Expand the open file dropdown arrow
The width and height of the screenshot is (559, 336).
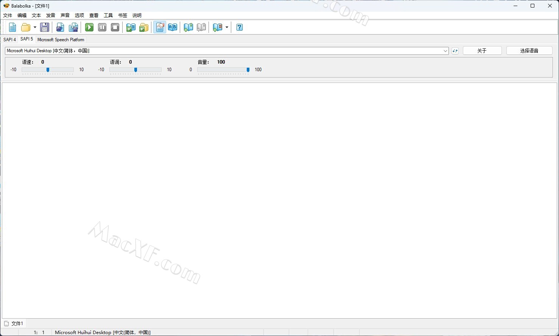point(35,27)
